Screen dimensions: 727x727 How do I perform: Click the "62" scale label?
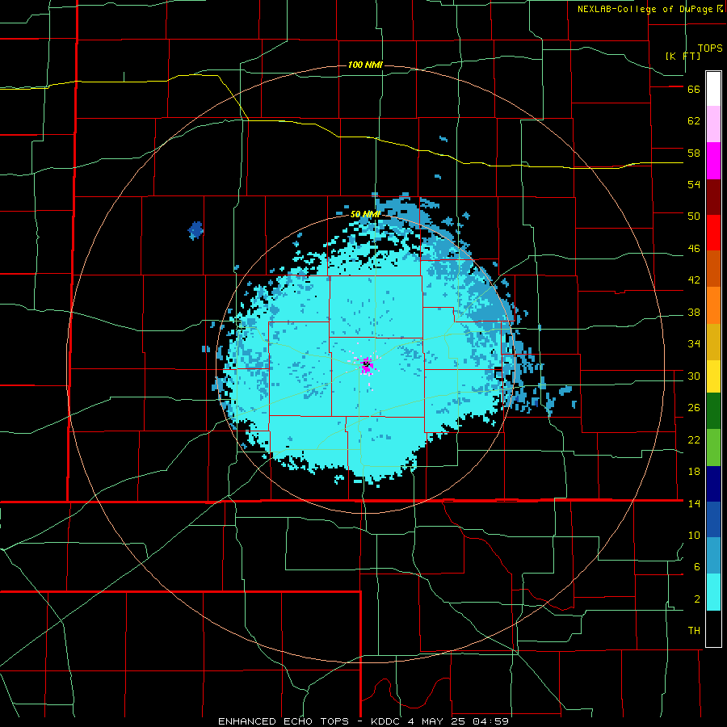point(694,121)
